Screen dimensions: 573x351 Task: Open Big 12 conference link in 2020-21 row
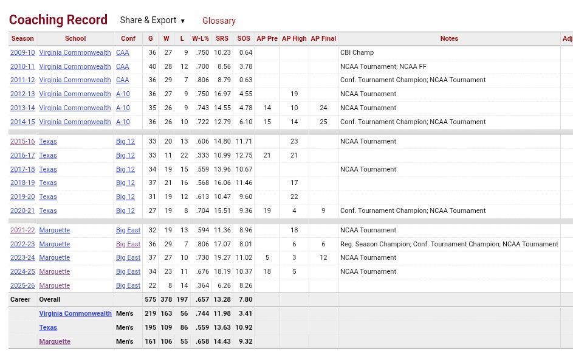(x=125, y=210)
